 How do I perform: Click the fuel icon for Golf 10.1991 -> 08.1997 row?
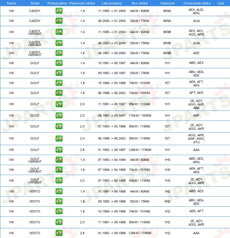(x=59, y=63)
